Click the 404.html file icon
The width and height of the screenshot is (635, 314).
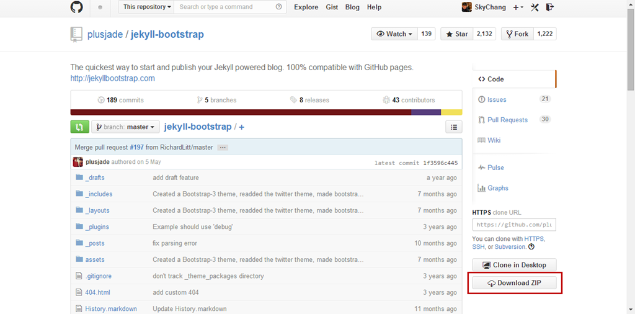(79, 292)
